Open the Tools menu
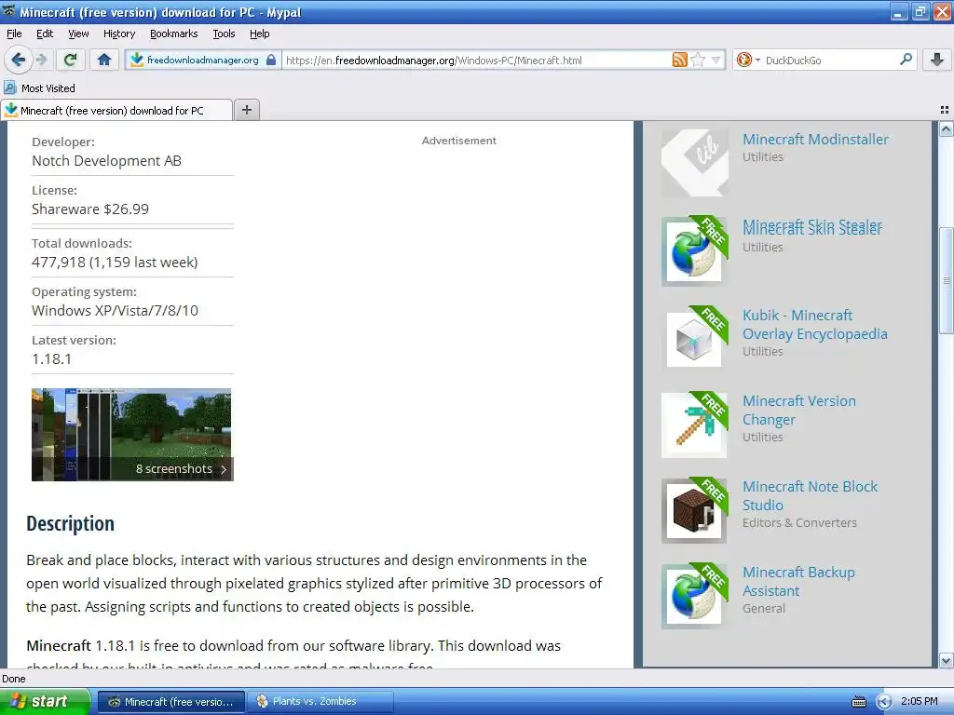The height and width of the screenshot is (715, 954). [x=224, y=34]
